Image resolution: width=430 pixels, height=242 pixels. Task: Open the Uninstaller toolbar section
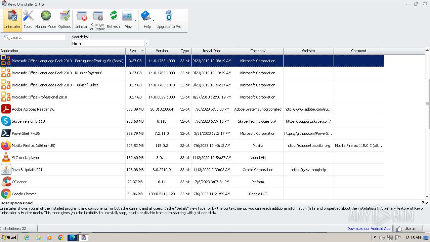(x=12, y=20)
